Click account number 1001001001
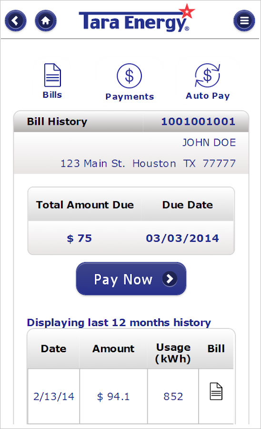Screen dimensions: 261x429 [198, 122]
